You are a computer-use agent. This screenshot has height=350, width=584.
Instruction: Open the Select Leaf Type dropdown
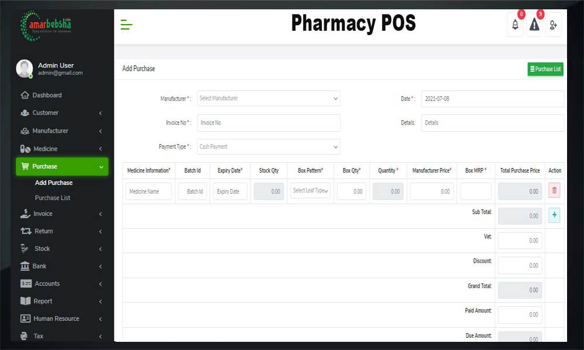coord(310,190)
